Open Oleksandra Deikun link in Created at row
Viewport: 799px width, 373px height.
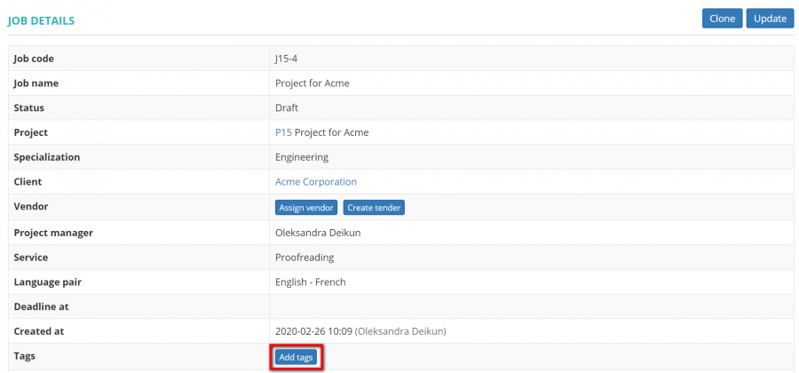point(400,331)
